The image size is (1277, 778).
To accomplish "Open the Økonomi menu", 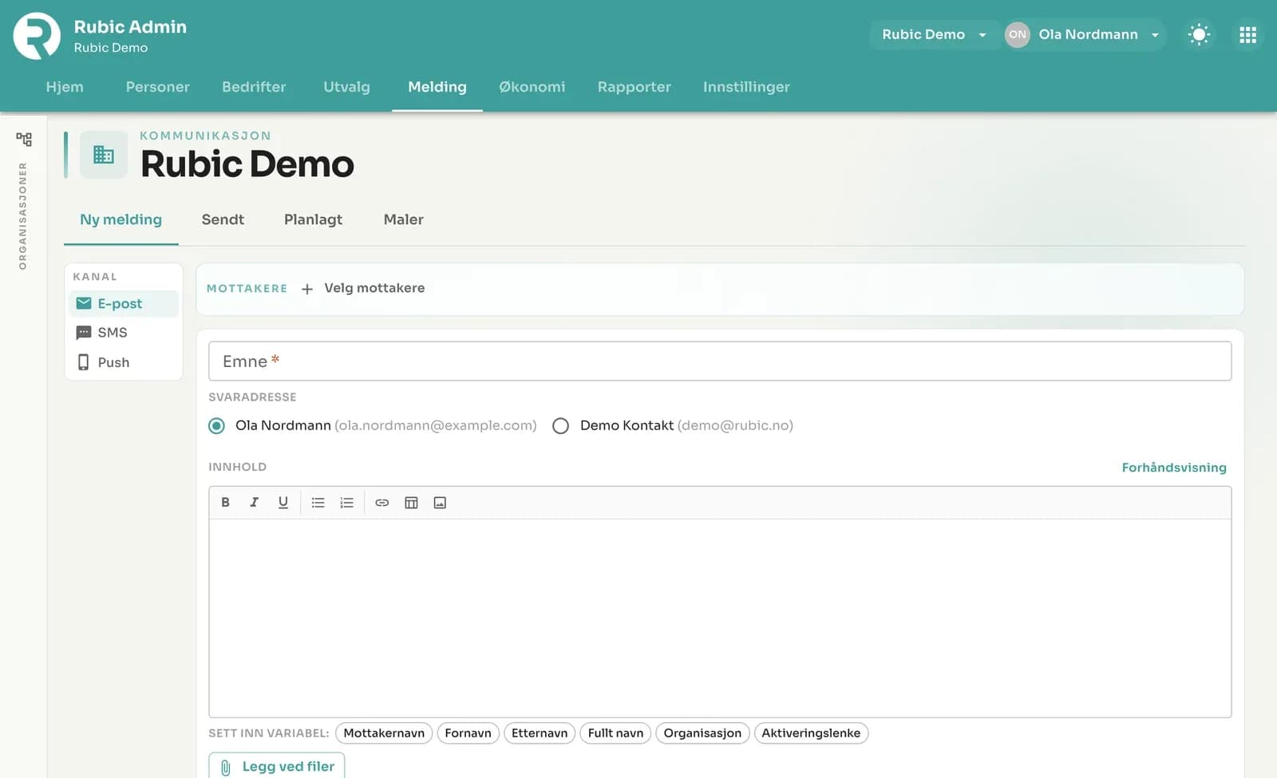I will coord(532,87).
